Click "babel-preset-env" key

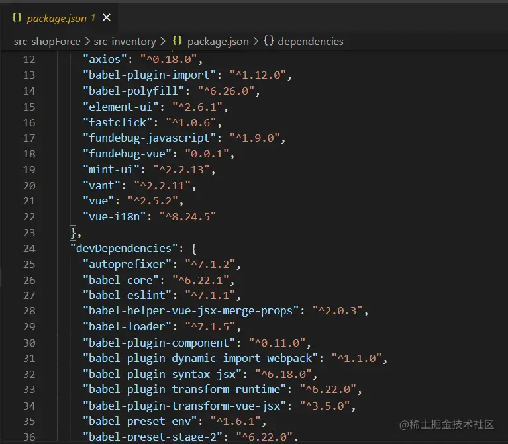point(140,422)
